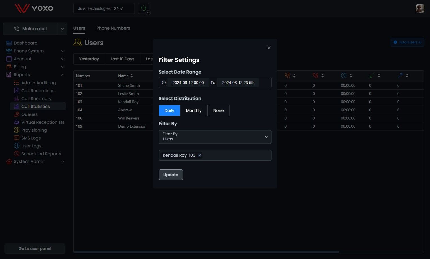Select the Yesterday date preset
Image resolution: width=430 pixels, height=259 pixels.
click(x=89, y=59)
